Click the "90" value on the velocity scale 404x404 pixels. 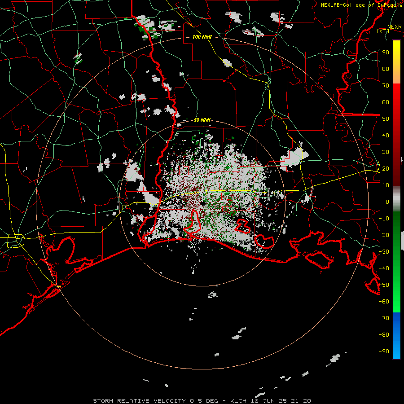[x=386, y=53]
